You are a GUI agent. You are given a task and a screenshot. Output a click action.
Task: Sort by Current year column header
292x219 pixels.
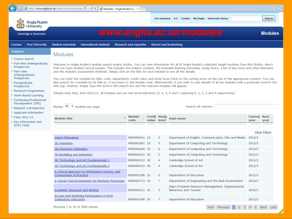[254, 118]
